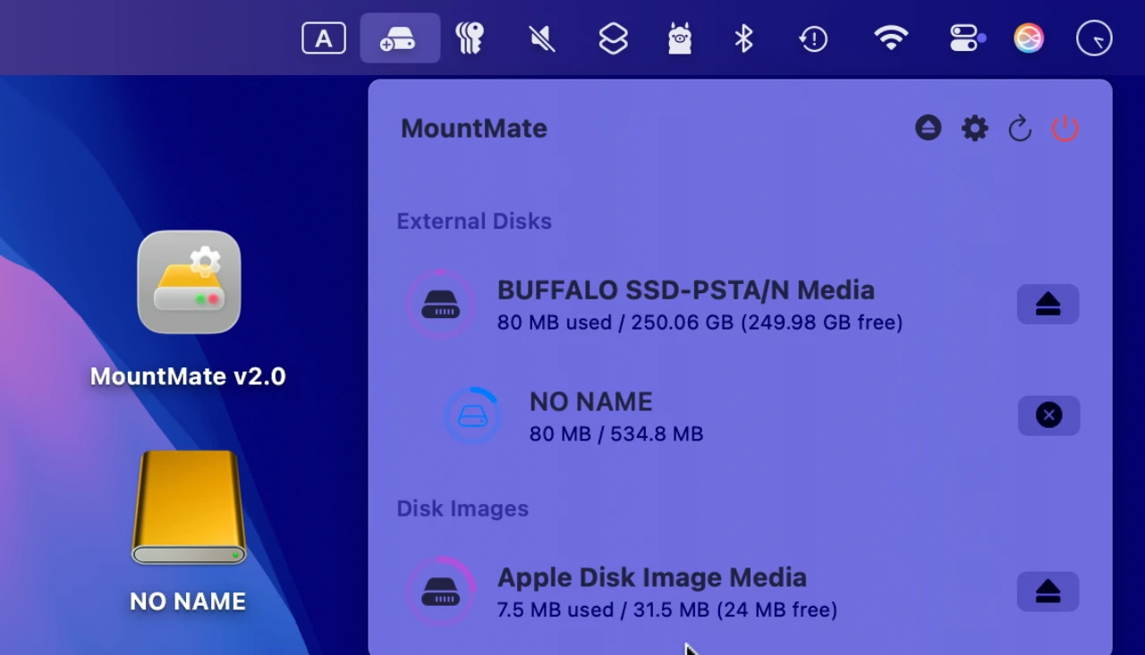Open MountMate settings gear
This screenshot has height=655, width=1145.
974,128
